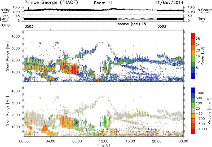Select the "Beam 11" heading
Screen dimensions: 212x147
103,3
